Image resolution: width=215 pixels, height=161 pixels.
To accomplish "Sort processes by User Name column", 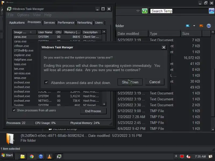I will (45, 32).
